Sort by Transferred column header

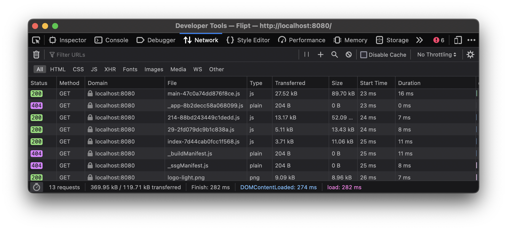[301, 83]
